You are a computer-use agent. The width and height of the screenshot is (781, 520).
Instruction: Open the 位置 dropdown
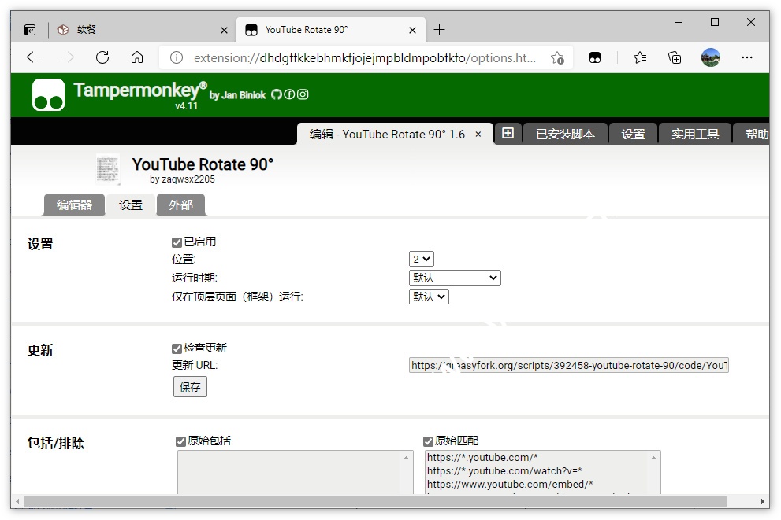coord(421,258)
